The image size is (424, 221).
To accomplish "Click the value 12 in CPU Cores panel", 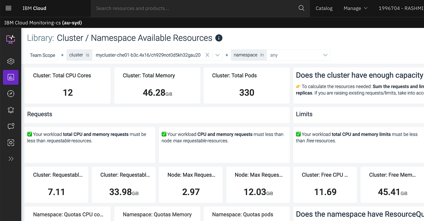I will (x=68, y=92).
